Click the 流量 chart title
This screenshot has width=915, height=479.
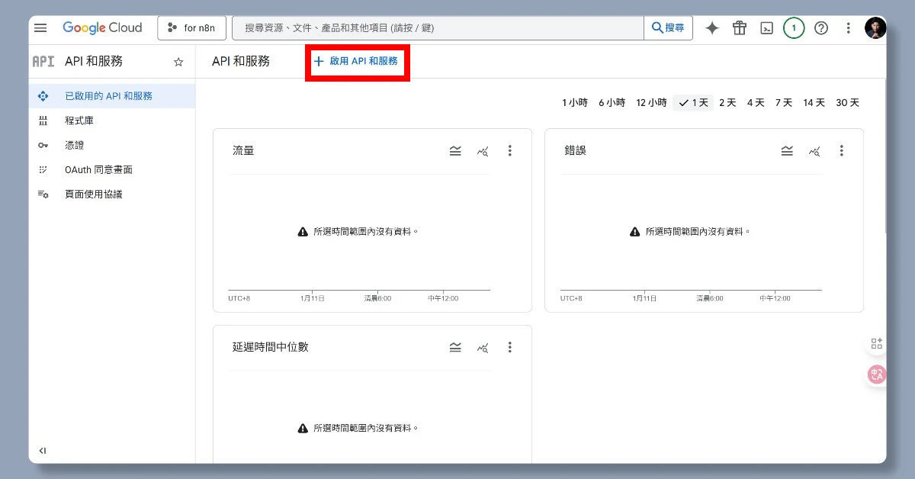[243, 151]
